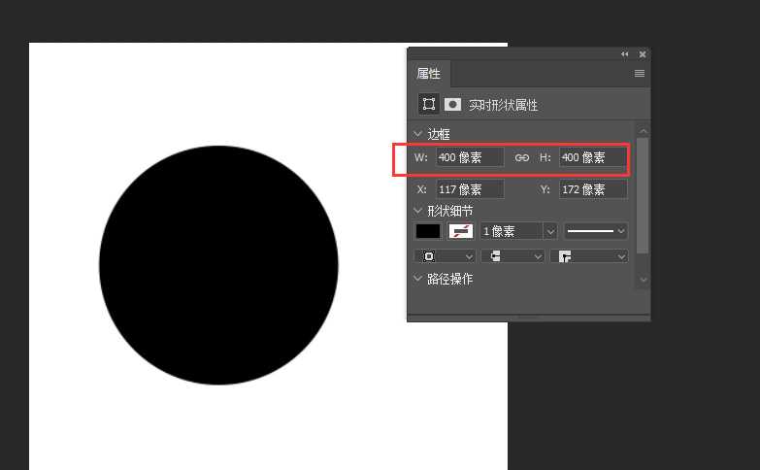
Task: Collapse the 形状细节 section
Action: pyautogui.click(x=418, y=211)
